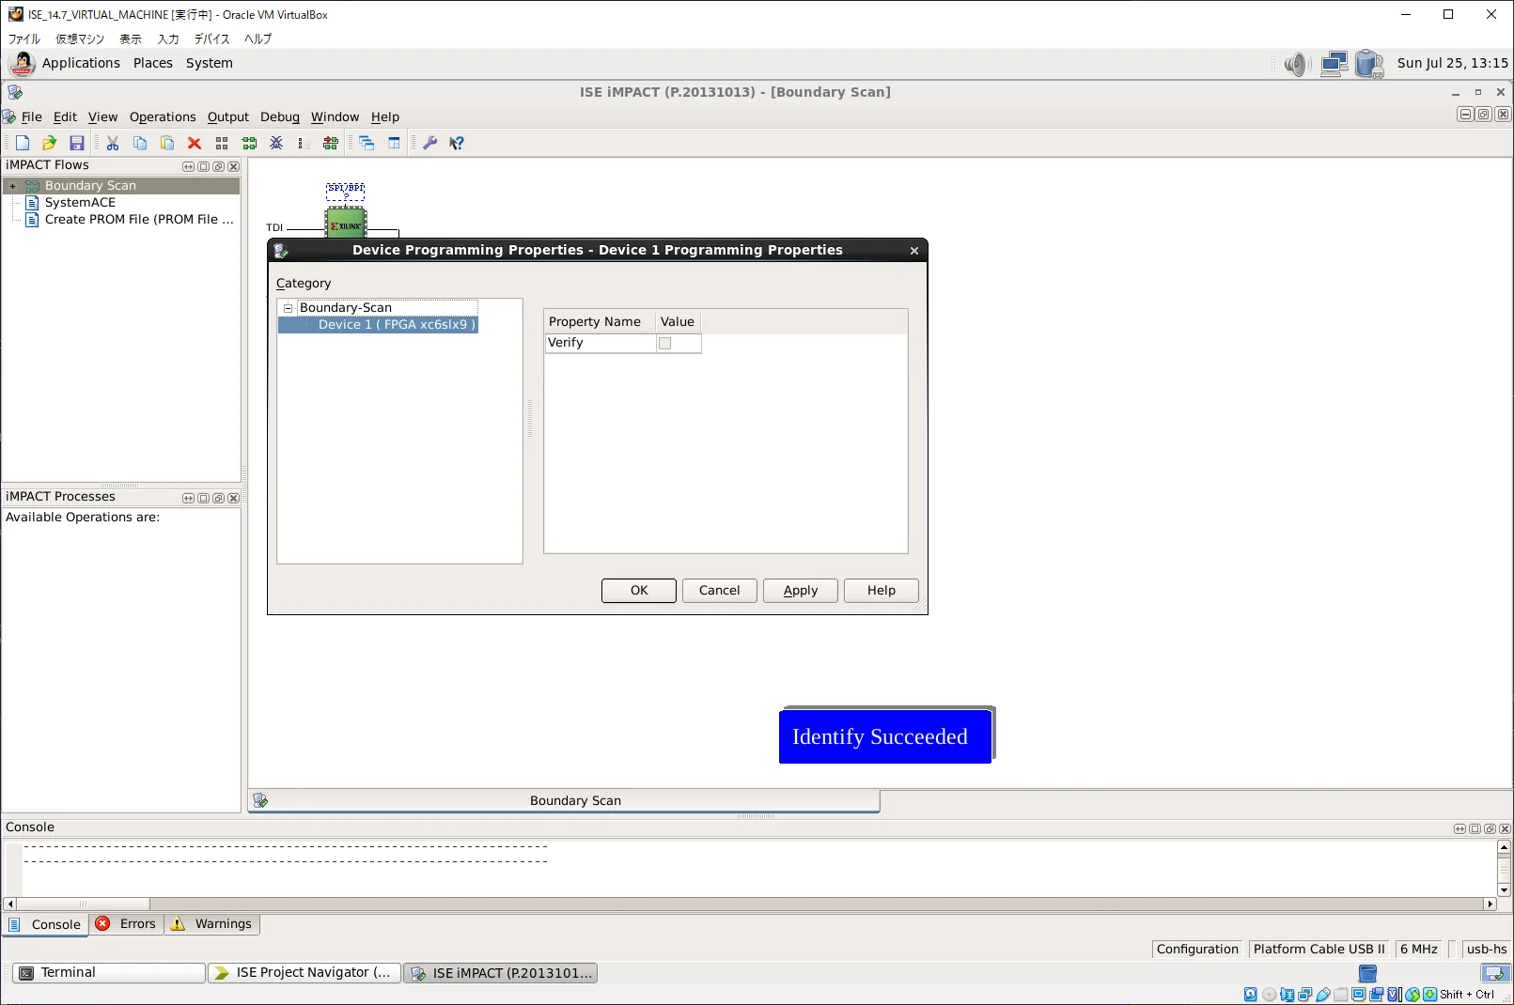1514x1005 pixels.
Task: Open the Operations menu
Action: pos(163,117)
